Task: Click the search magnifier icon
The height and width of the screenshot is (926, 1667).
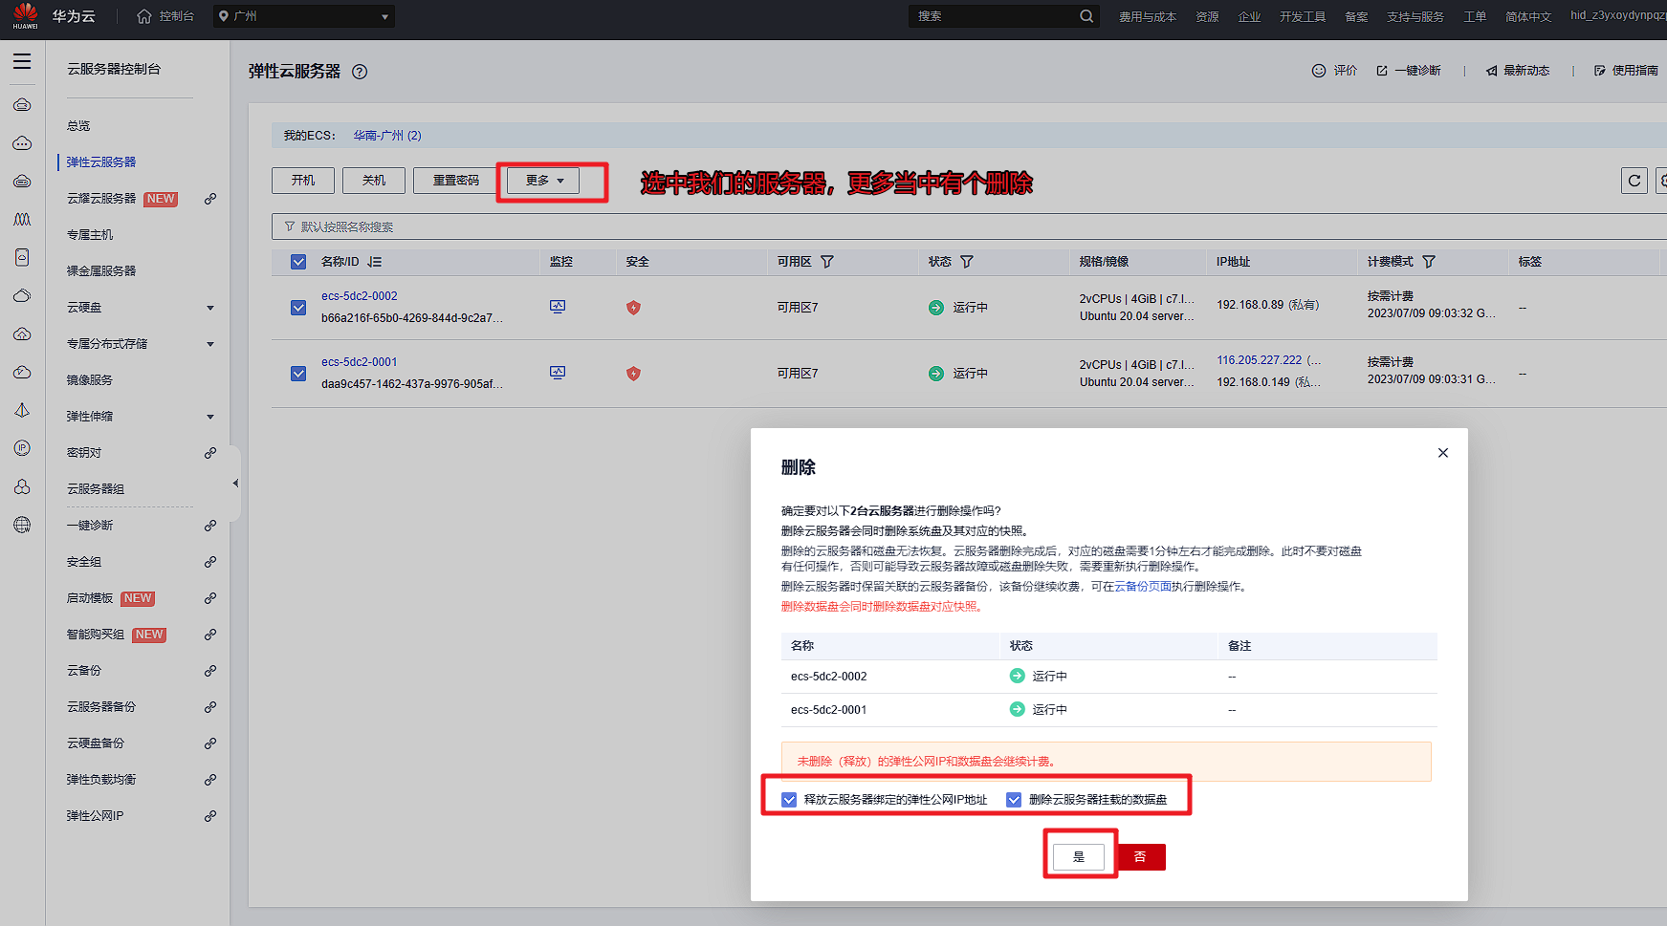Action: click(x=1086, y=16)
